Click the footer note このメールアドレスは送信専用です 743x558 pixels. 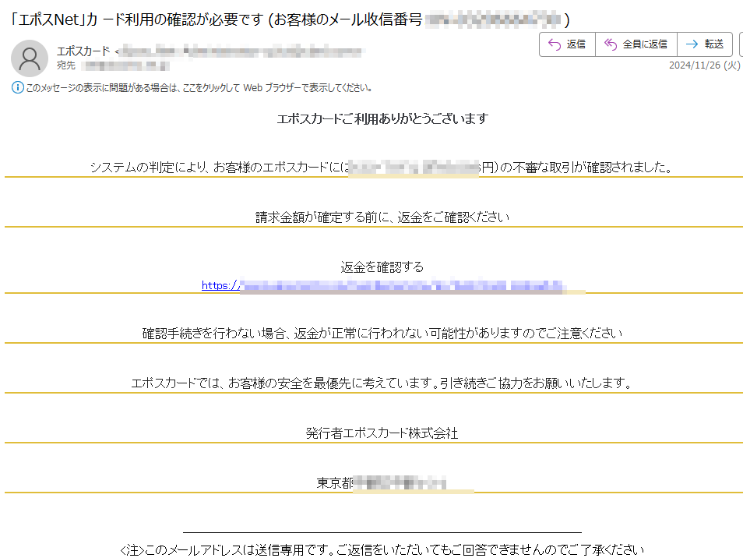(x=382, y=550)
